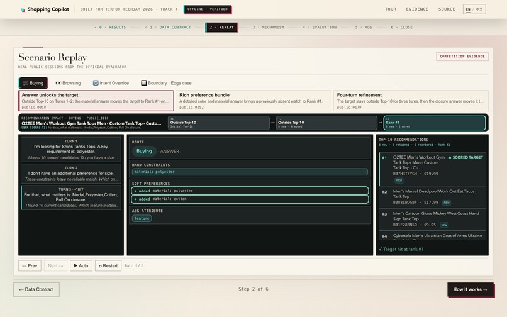Click NEW badge on item #1
The image size is (507, 317).
[399, 180]
